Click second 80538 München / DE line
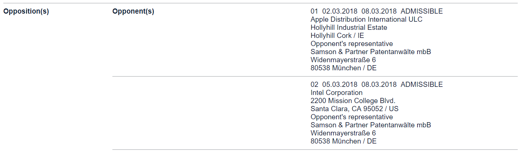524x152 pixels. (343, 141)
